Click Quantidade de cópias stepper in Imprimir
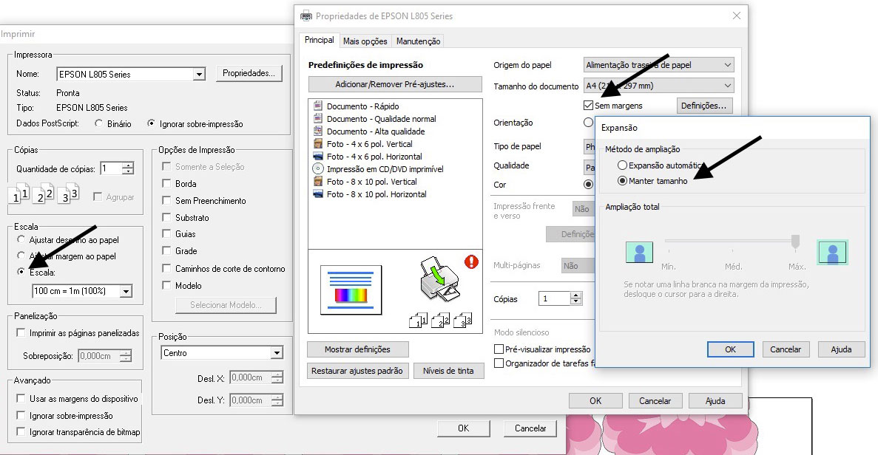Screen dimensions: 878x455 [x=128, y=168]
